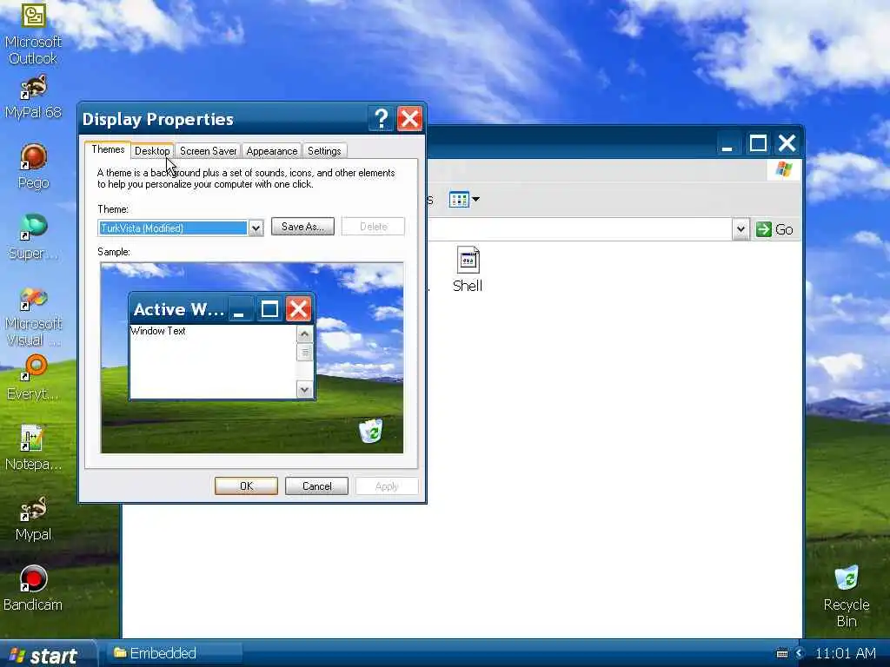Select the Shell file in Explorer window
The height and width of the screenshot is (667, 890).
click(468, 270)
